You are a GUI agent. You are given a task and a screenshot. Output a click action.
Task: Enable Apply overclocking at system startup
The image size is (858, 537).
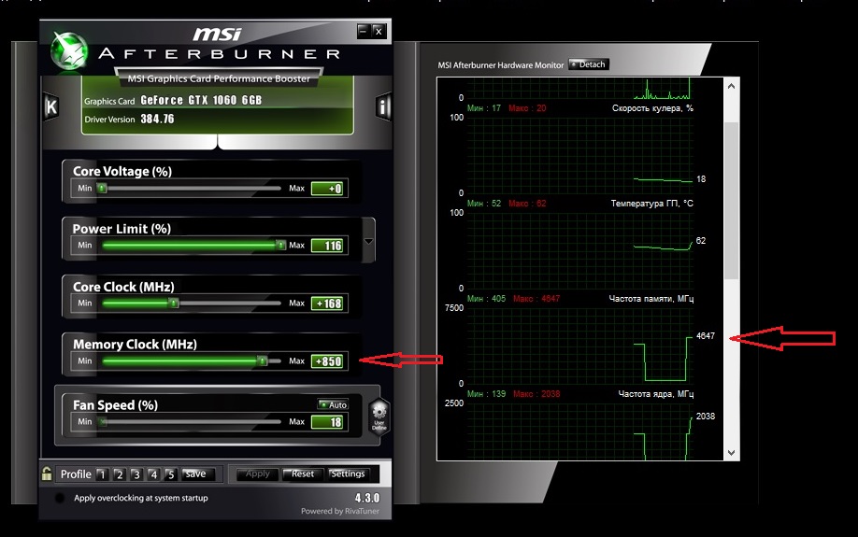coord(60,498)
